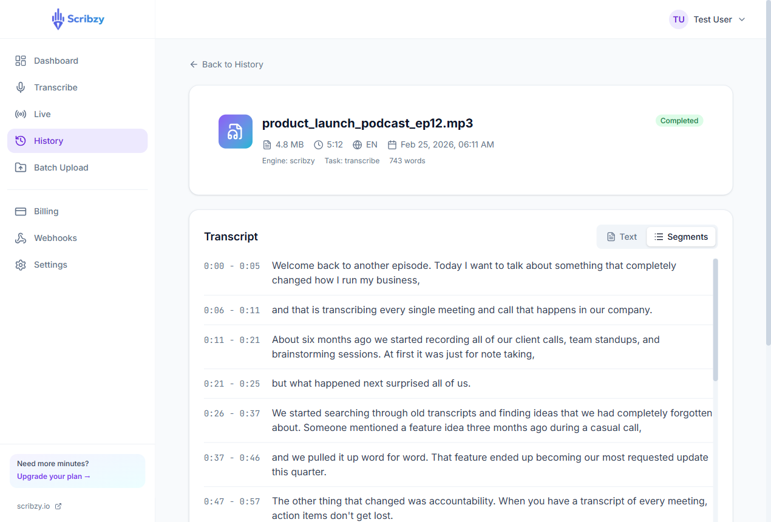Viewport: 771px width, 522px height.
Task: Click the Live broadcast icon
Action: [x=20, y=114]
